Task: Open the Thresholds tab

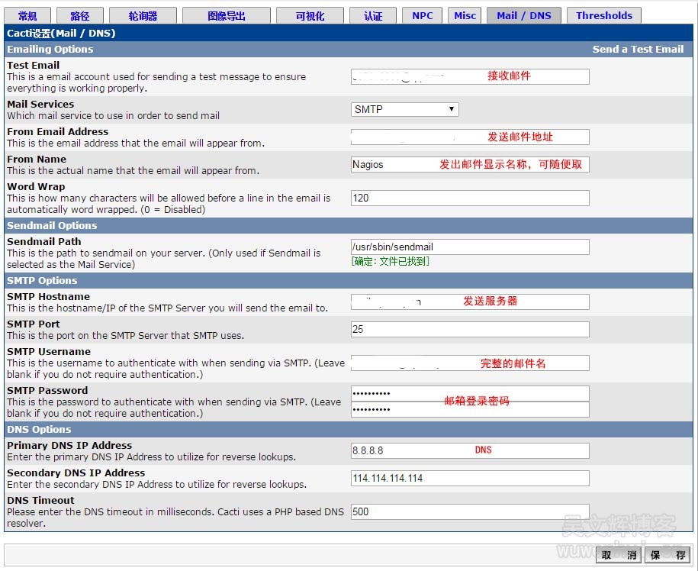Action: [x=603, y=16]
